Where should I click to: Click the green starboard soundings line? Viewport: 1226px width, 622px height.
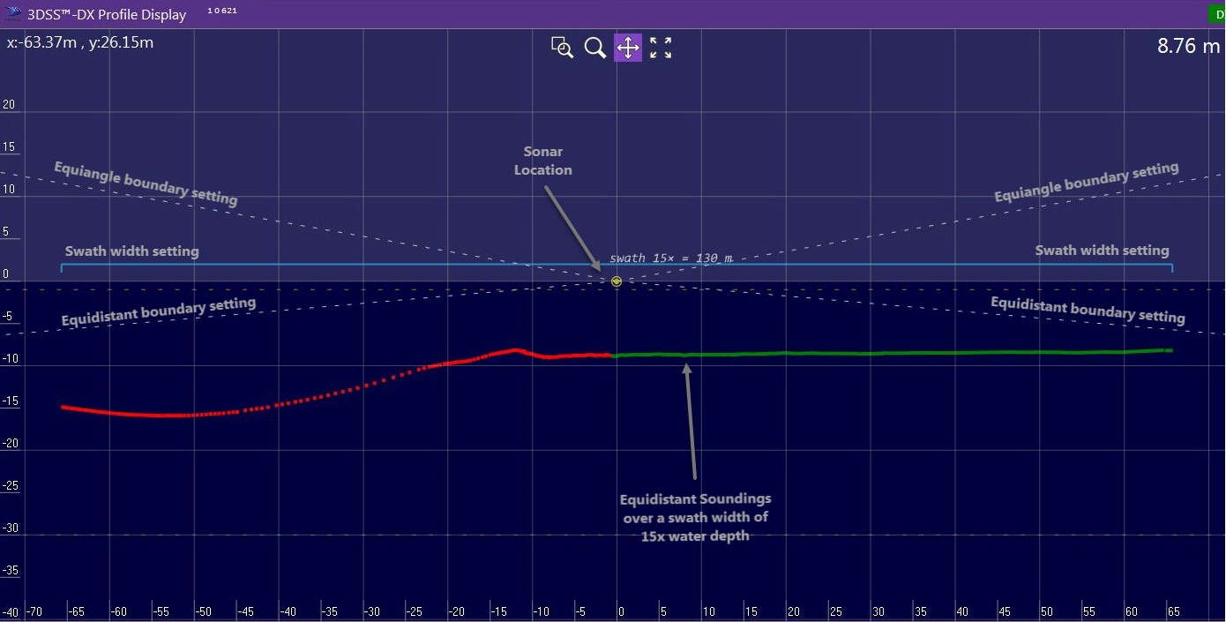point(882,353)
